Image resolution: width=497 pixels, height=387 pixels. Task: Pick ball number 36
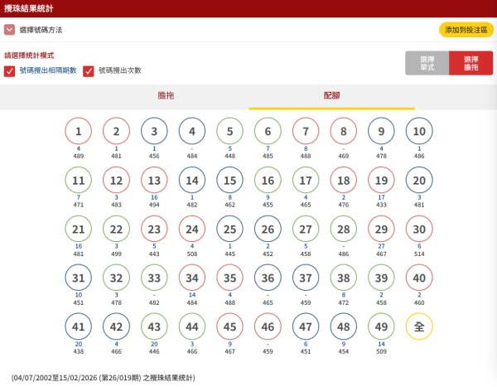click(x=268, y=278)
